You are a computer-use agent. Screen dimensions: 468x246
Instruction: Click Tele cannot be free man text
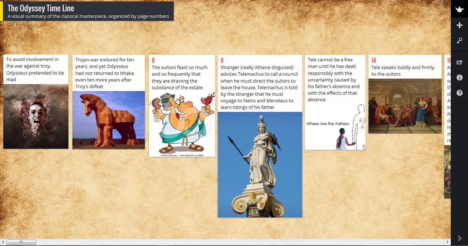click(334, 80)
